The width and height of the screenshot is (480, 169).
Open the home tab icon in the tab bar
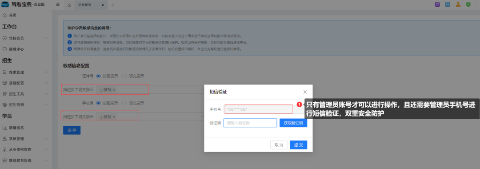point(69,5)
